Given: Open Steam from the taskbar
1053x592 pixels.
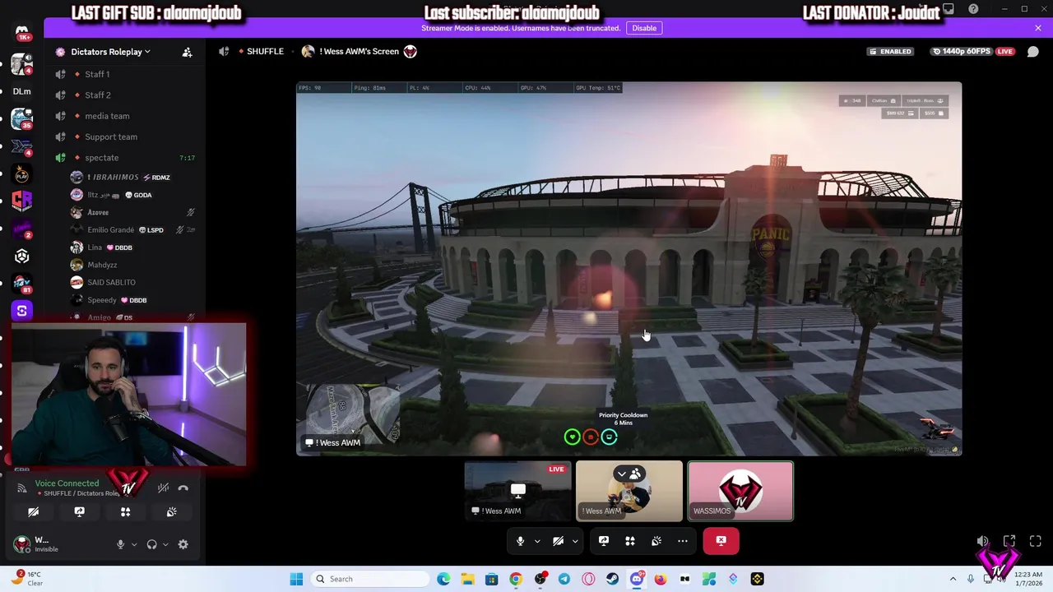Looking at the screenshot, I should click(x=613, y=579).
